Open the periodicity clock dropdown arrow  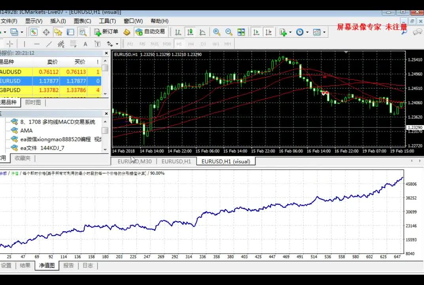(307, 32)
